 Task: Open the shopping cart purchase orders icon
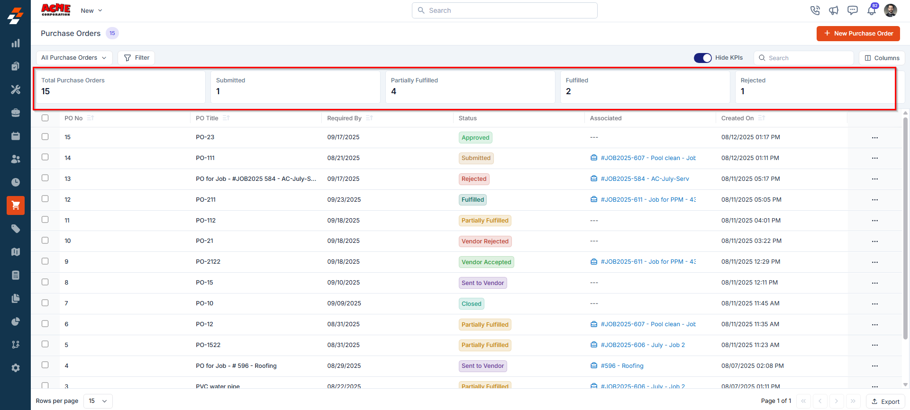click(x=16, y=205)
